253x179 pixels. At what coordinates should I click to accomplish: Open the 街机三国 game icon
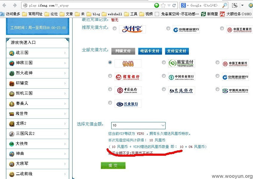12,94
